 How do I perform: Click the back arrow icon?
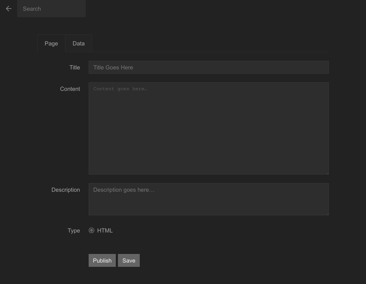tap(9, 9)
